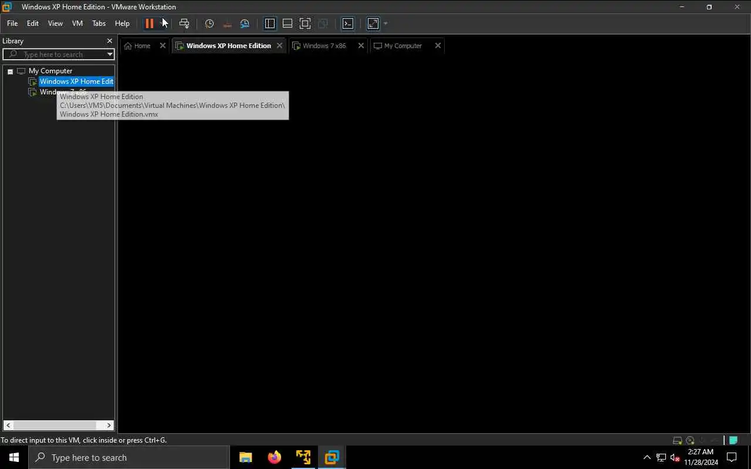751x469 pixels.
Task: Click inside the black VM display
Action: coord(434,243)
